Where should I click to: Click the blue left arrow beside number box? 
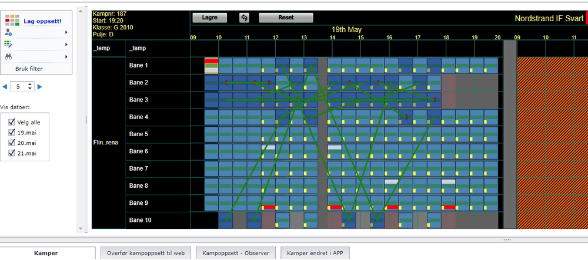coord(5,87)
